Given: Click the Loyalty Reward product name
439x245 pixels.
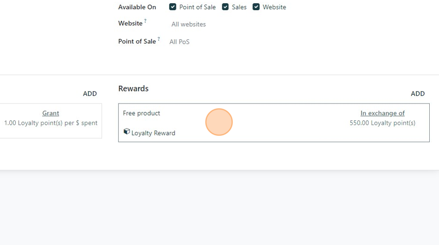Looking at the screenshot, I should tap(153, 133).
